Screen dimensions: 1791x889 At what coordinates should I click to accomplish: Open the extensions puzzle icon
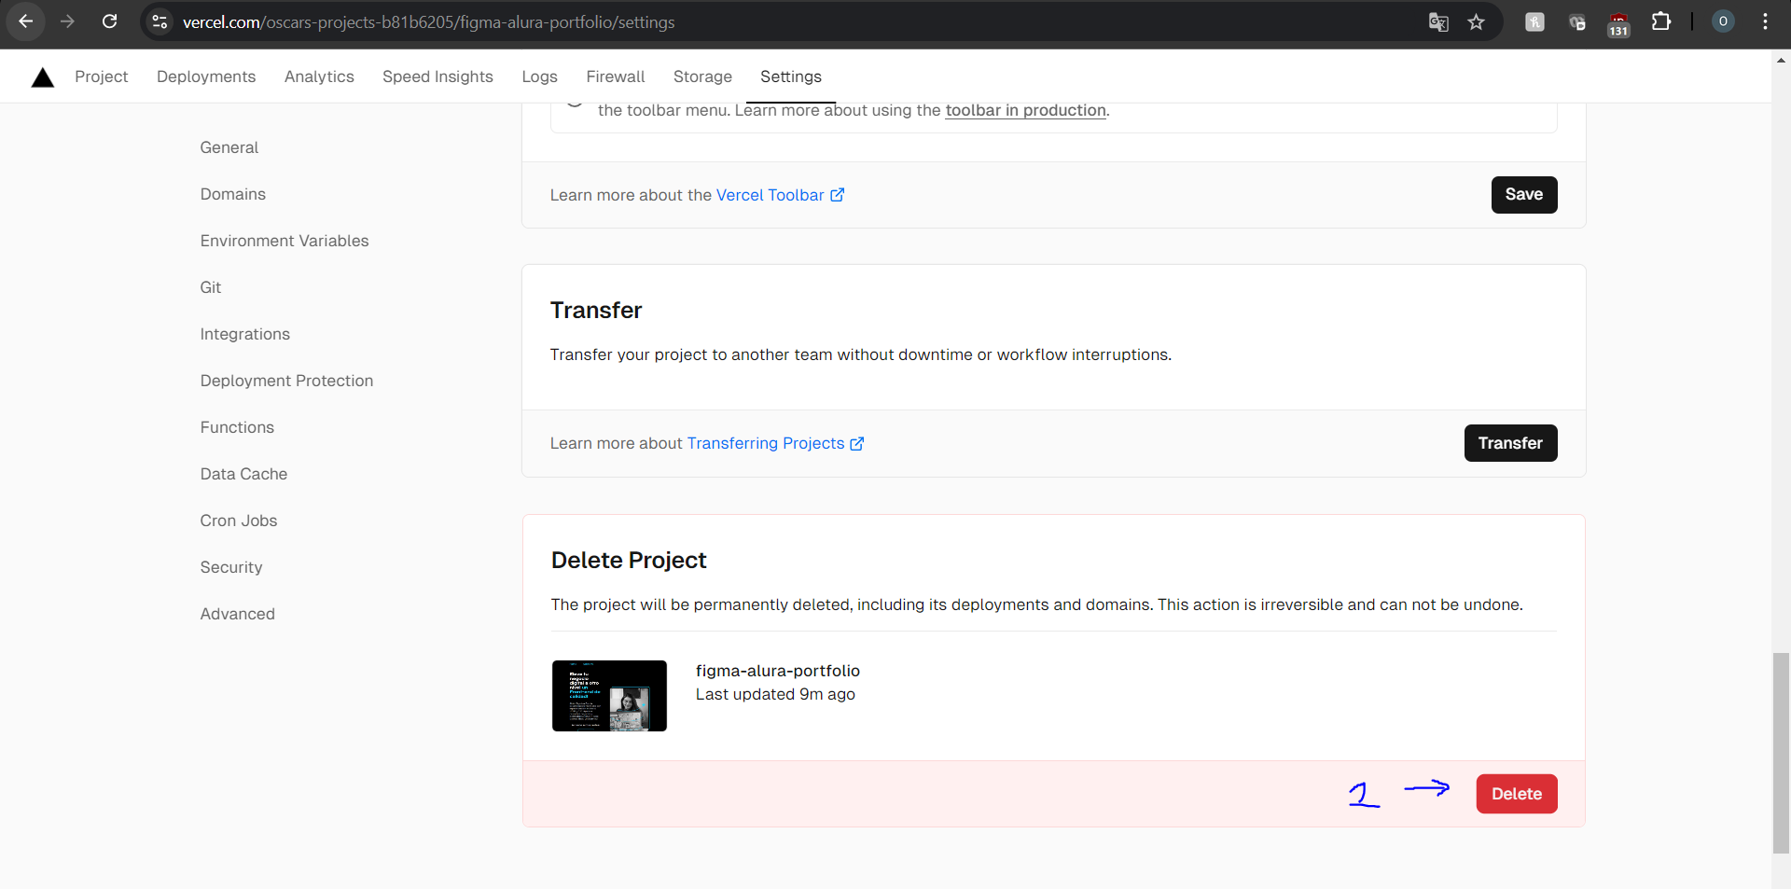(1661, 21)
